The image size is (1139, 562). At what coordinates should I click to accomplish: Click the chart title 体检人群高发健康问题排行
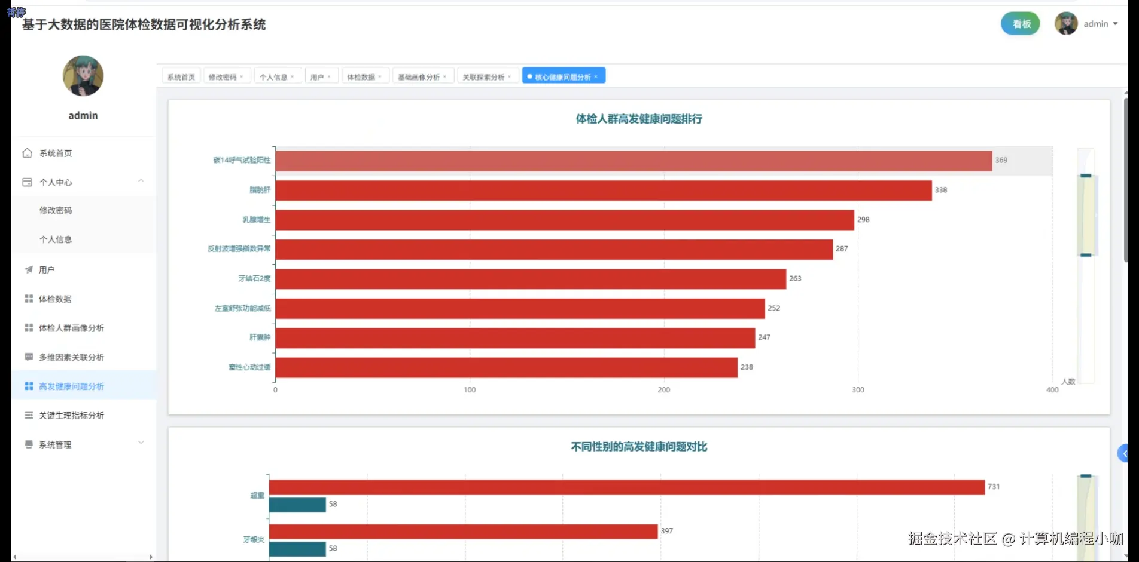(x=639, y=119)
